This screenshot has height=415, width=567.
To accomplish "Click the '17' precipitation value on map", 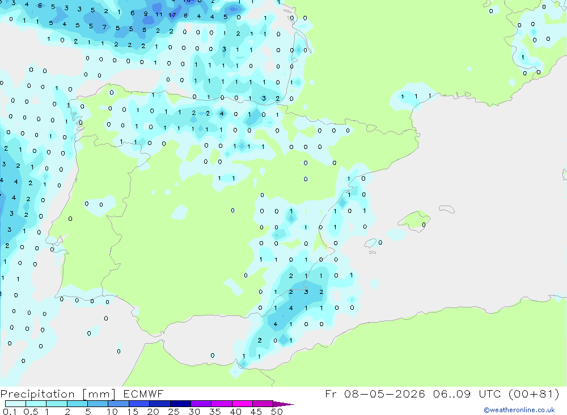I will point(172,15).
